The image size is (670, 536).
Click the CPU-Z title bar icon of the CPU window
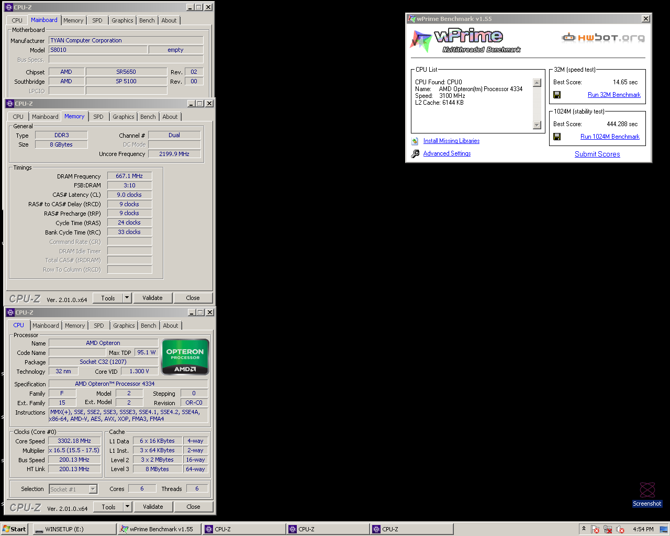10,312
